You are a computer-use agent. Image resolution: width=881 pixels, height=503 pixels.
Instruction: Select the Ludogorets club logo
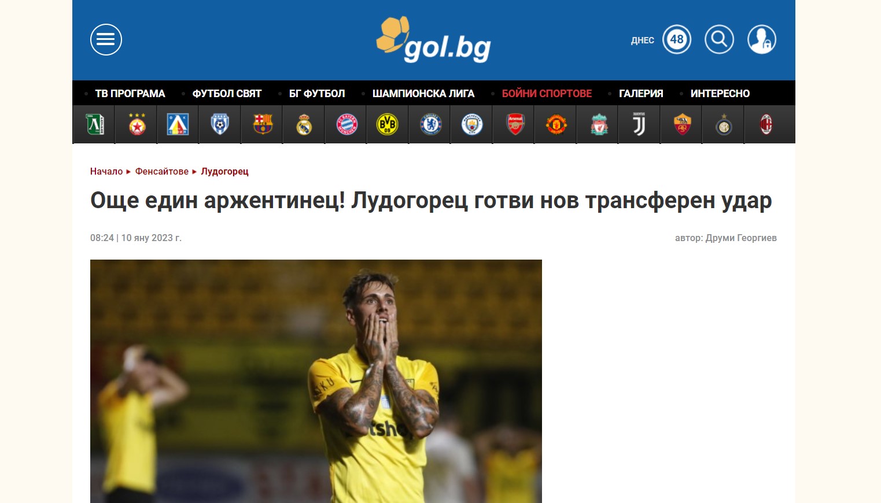click(x=94, y=124)
